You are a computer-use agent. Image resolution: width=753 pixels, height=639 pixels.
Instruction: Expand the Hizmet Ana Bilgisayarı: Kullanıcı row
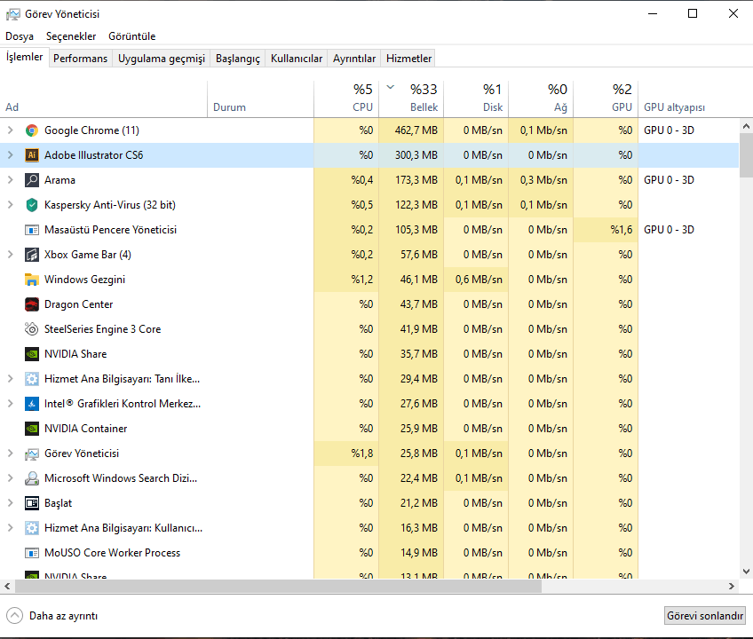(10, 528)
